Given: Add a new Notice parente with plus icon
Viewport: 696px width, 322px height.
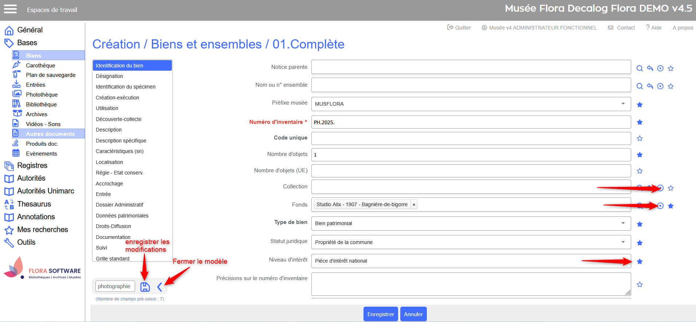Looking at the screenshot, I should click(x=660, y=68).
